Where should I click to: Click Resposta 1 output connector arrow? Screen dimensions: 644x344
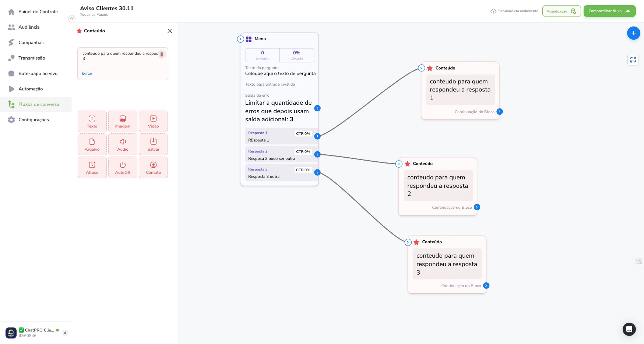317,136
